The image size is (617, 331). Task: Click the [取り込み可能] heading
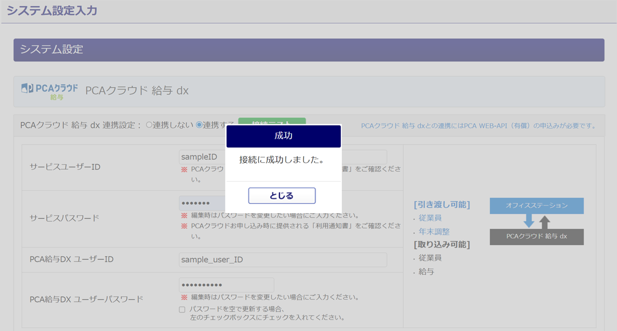[x=442, y=244]
